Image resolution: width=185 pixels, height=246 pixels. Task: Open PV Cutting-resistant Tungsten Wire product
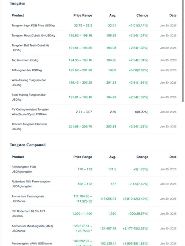(30, 112)
